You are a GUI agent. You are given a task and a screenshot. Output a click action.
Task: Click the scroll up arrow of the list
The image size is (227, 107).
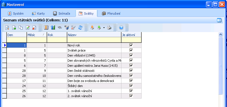coord(221,34)
